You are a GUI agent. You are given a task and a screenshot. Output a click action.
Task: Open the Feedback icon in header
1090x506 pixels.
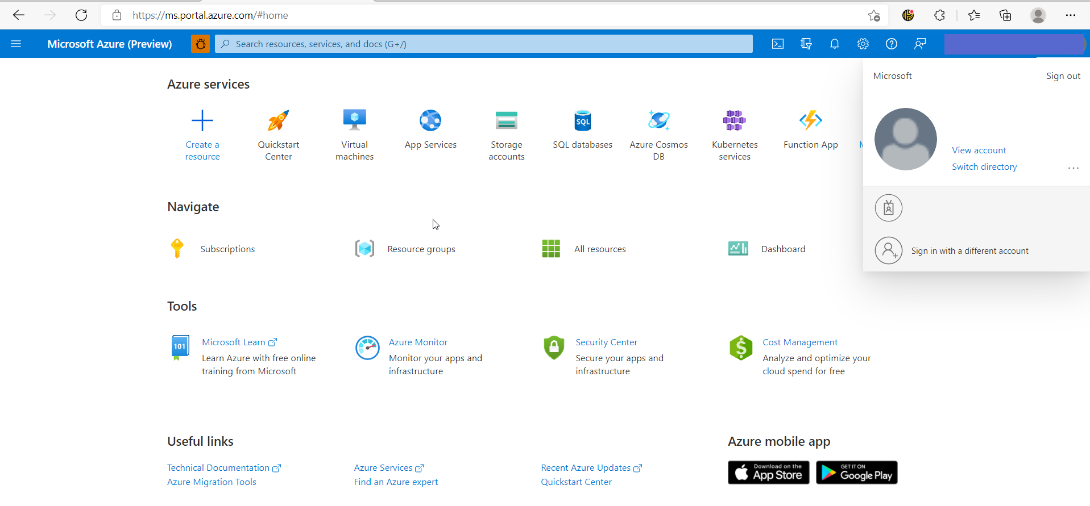click(920, 44)
